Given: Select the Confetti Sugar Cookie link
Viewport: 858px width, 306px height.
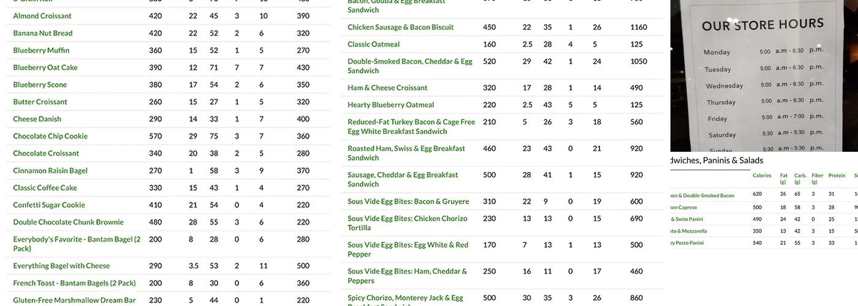Looking at the screenshot, I should (x=49, y=205).
